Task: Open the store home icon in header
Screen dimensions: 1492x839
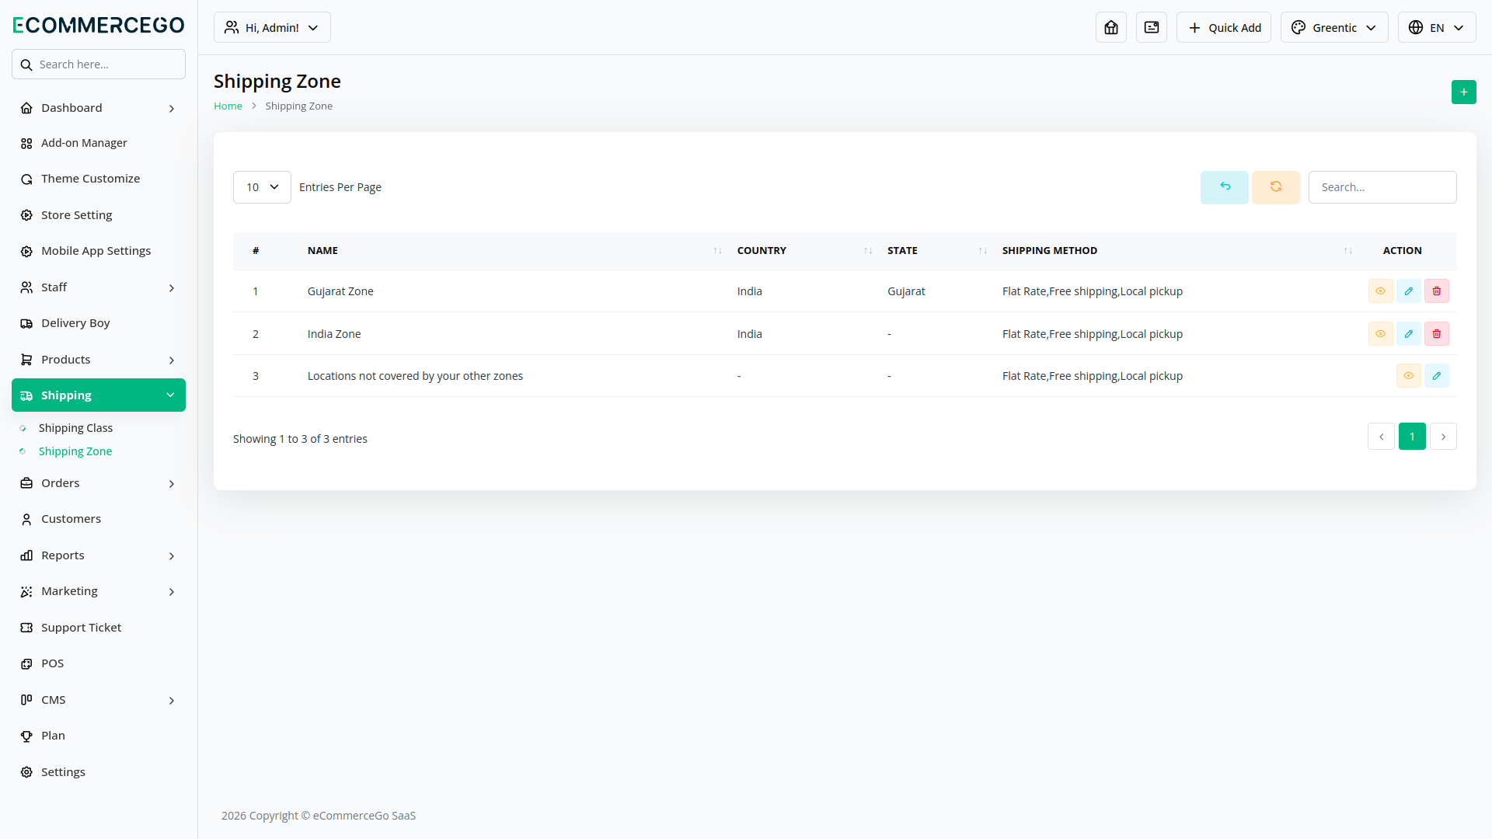Action: [1110, 28]
